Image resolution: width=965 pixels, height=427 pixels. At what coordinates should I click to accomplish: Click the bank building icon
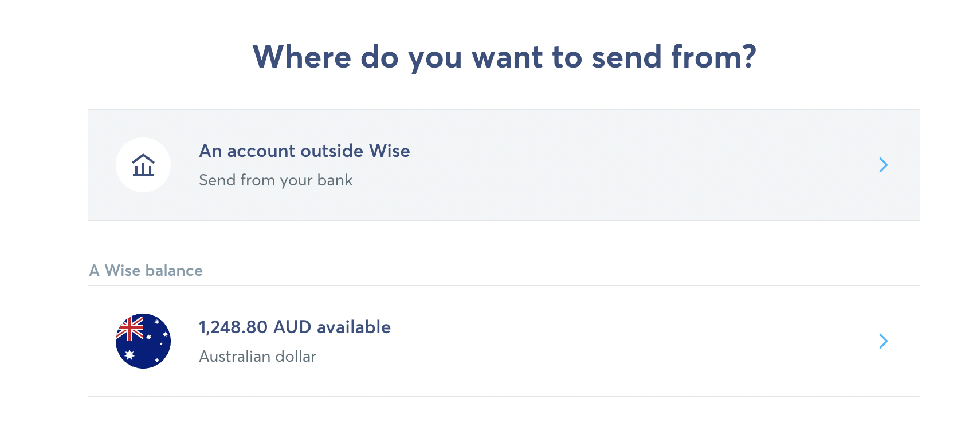tap(143, 165)
